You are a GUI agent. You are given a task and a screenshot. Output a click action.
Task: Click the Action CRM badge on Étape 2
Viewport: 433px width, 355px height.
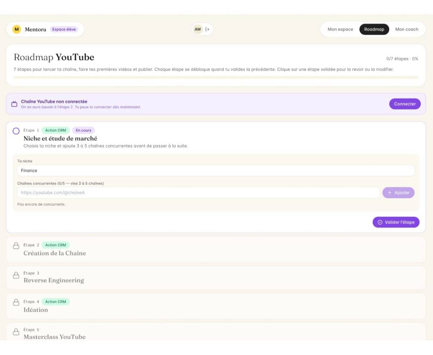[x=55, y=245]
